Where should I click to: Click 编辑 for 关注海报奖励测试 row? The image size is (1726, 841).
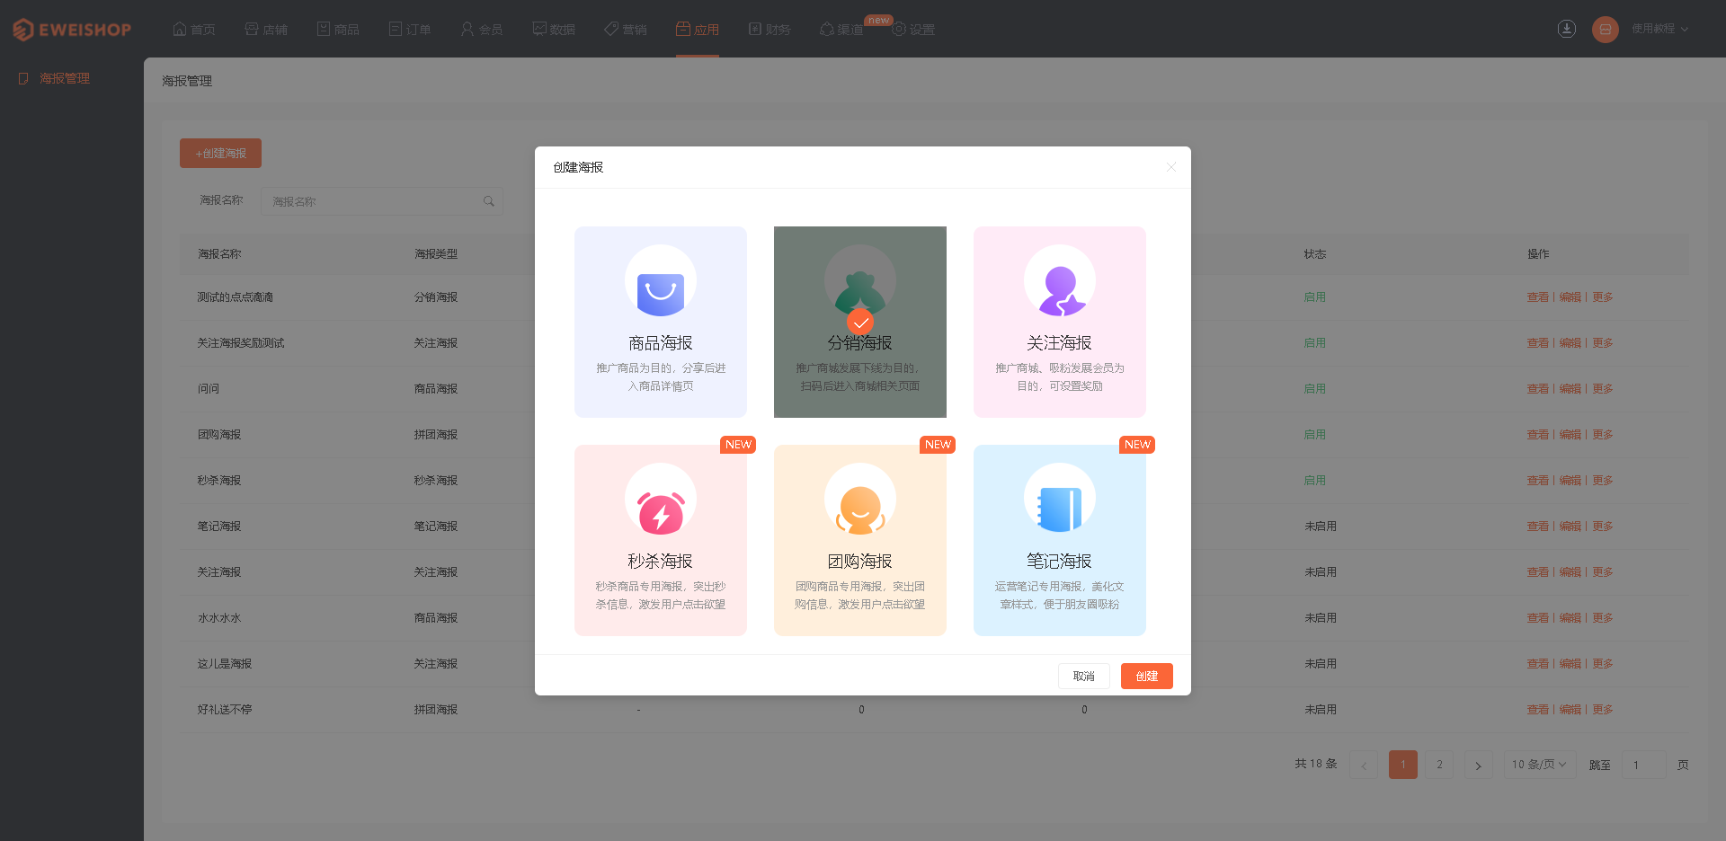point(1570,343)
